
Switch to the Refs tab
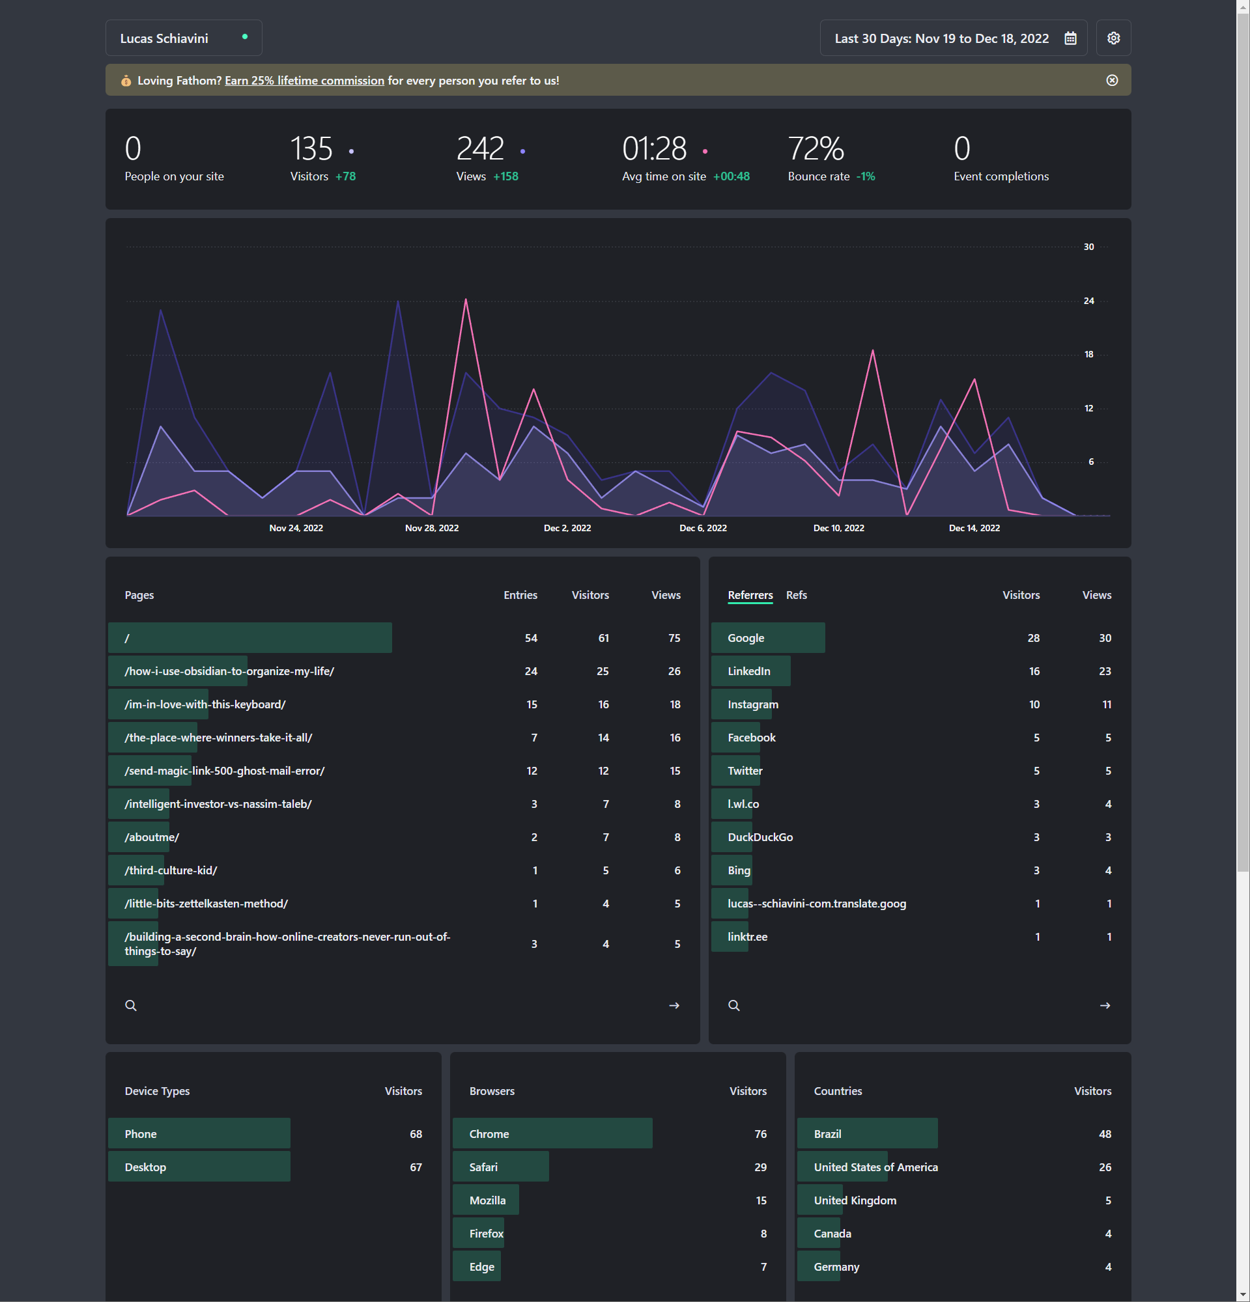coord(796,595)
